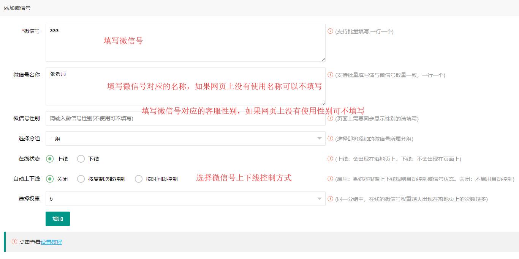Click the 微信号性别 field label

click(27, 118)
